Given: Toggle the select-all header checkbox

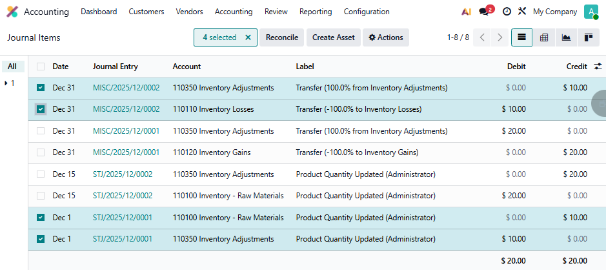Looking at the screenshot, I should (41, 67).
